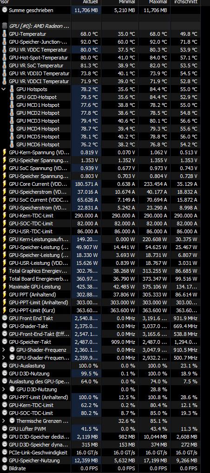Select the GPU VR VDDCI Temperatur row
Screen dimensions: 210x473
pyautogui.click(x=100, y=81)
